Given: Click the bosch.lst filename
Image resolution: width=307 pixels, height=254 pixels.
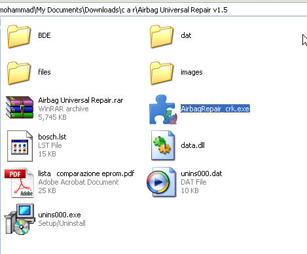Looking at the screenshot, I should coord(52,137).
